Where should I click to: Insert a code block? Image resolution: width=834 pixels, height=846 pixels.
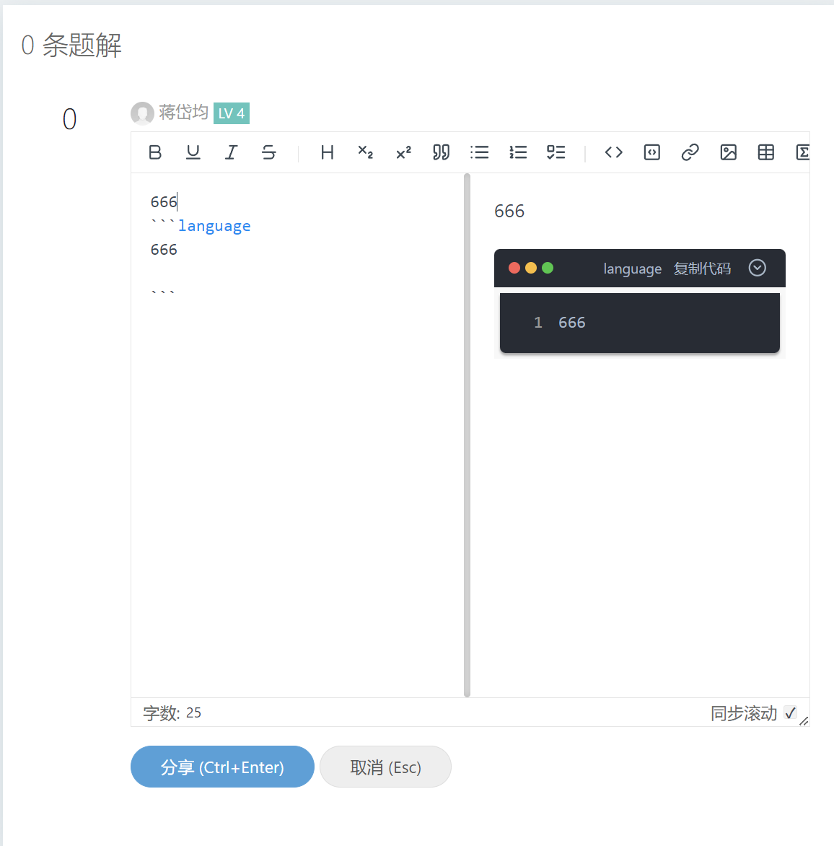tap(651, 153)
